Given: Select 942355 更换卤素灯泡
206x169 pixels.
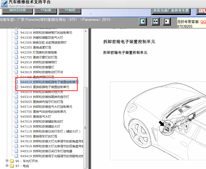Looking at the screenshot, I should click(x=36, y=47).
